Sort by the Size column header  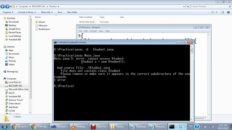[122, 17]
